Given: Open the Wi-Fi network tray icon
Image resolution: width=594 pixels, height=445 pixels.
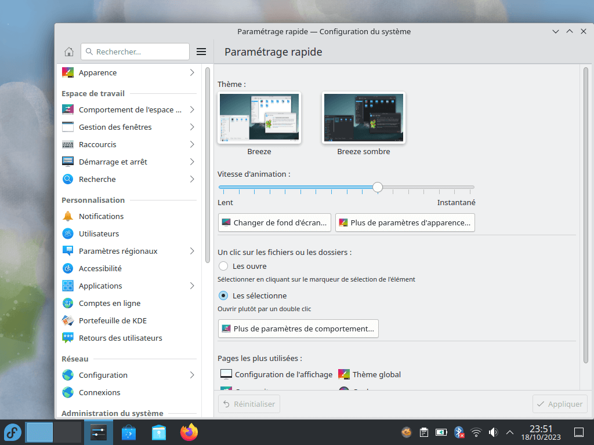Looking at the screenshot, I should pos(476,432).
